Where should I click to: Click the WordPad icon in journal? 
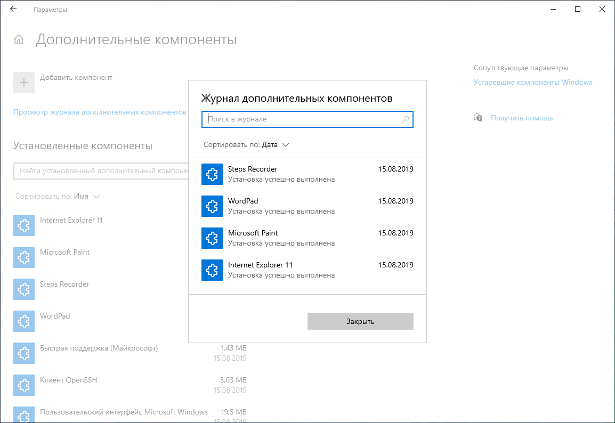(212, 206)
